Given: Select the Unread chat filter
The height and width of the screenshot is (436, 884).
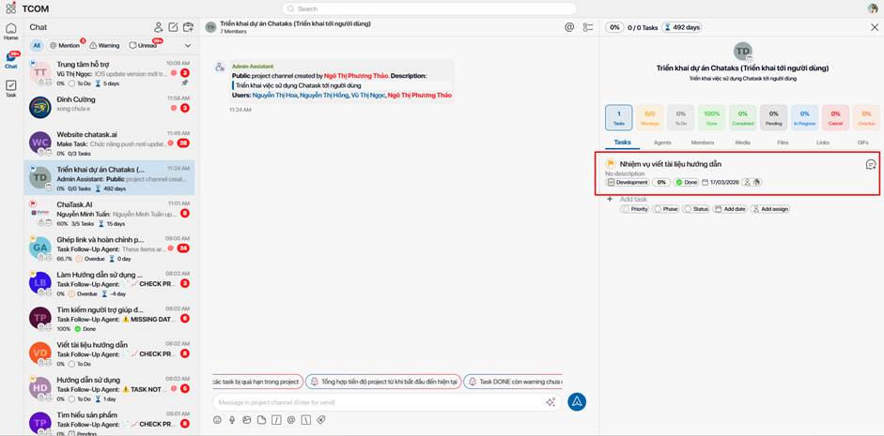Looking at the screenshot, I should 143,46.
